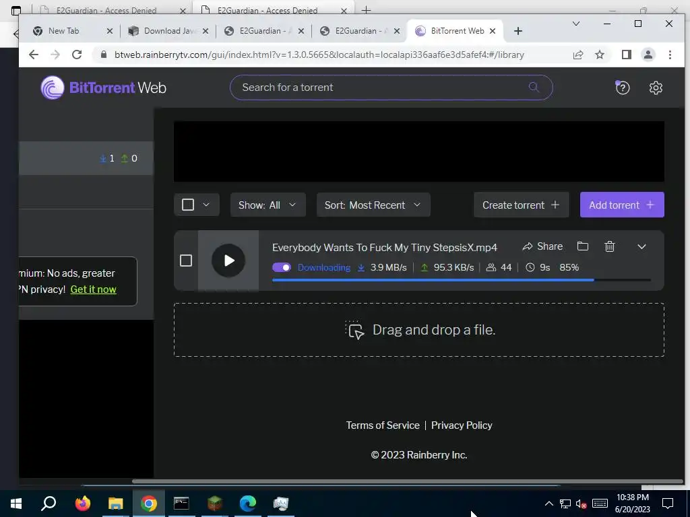The height and width of the screenshot is (517, 690).
Task: Tick the checkbox on the torrent row
Action: click(186, 261)
